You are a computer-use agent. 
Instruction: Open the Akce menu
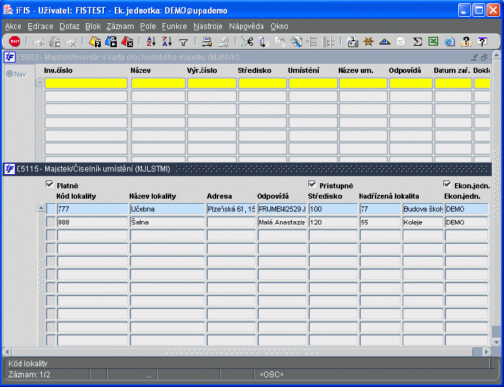(13, 26)
